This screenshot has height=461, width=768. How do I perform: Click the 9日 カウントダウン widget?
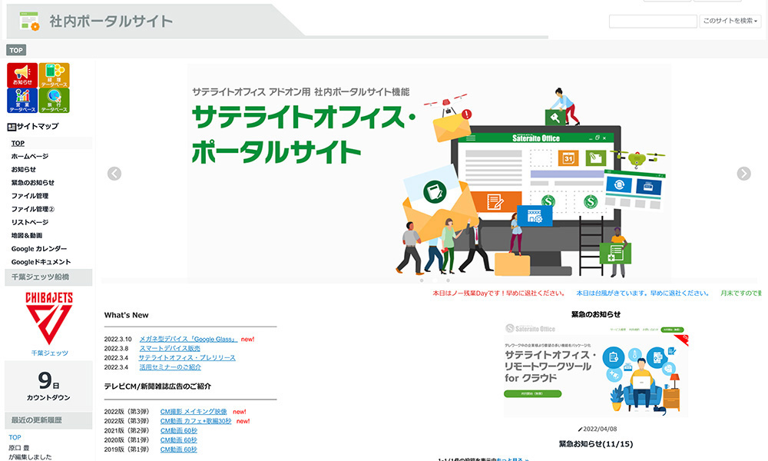tap(48, 386)
